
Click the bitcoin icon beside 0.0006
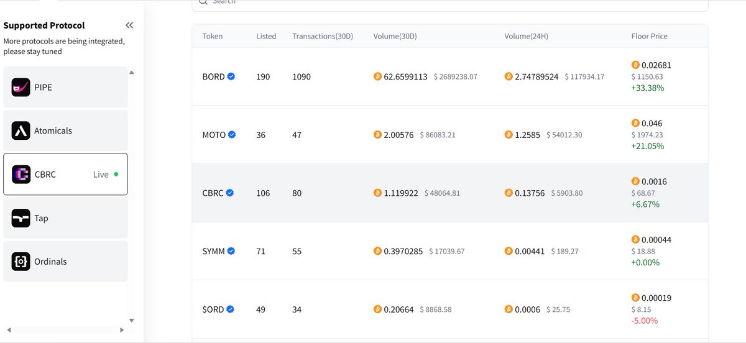click(509, 309)
